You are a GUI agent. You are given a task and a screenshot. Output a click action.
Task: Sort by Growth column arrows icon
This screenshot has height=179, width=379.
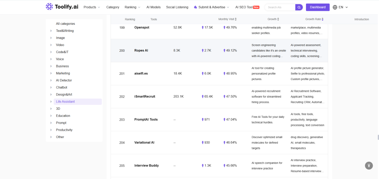[278, 19]
